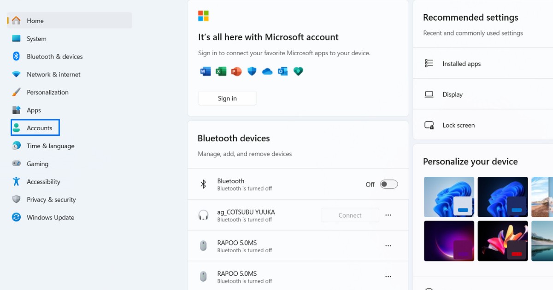Click the Sign in button

pyautogui.click(x=227, y=98)
